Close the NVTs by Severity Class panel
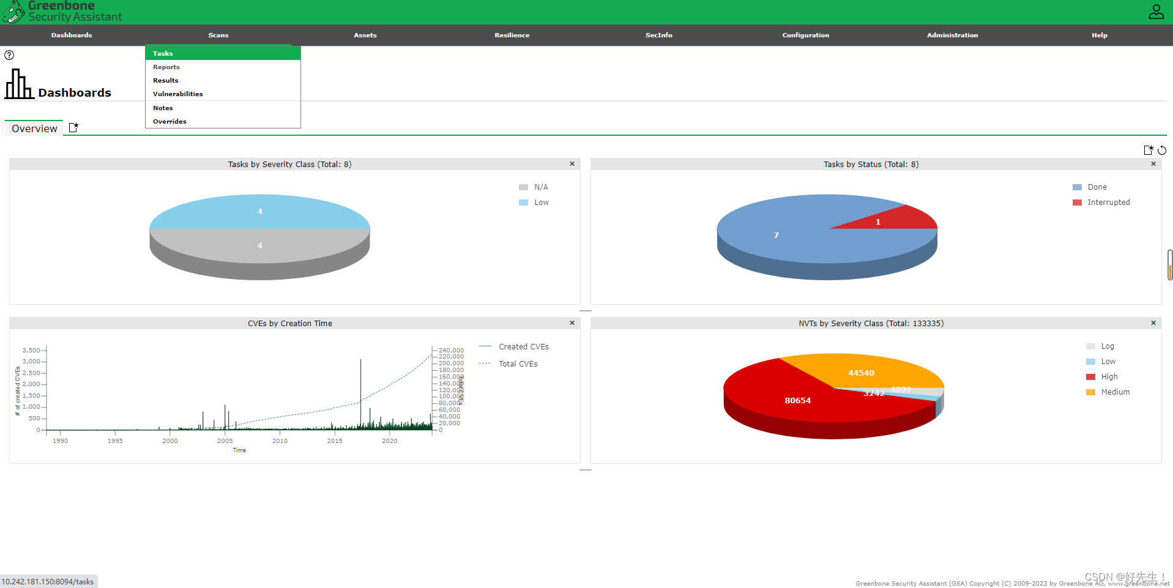Viewport: 1173px width, 588px height. (x=1153, y=323)
